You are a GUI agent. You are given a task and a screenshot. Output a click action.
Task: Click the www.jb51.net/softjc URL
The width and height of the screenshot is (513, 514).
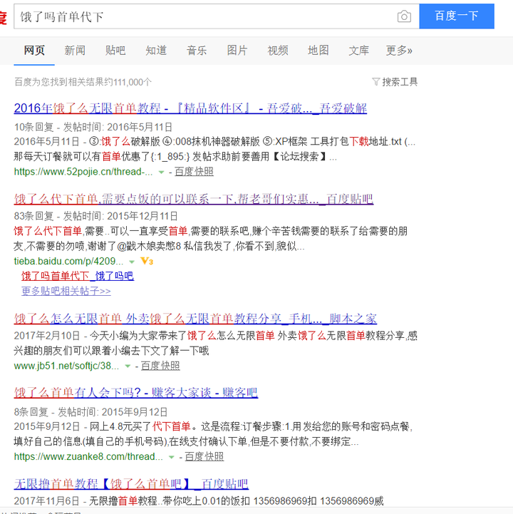point(66,366)
